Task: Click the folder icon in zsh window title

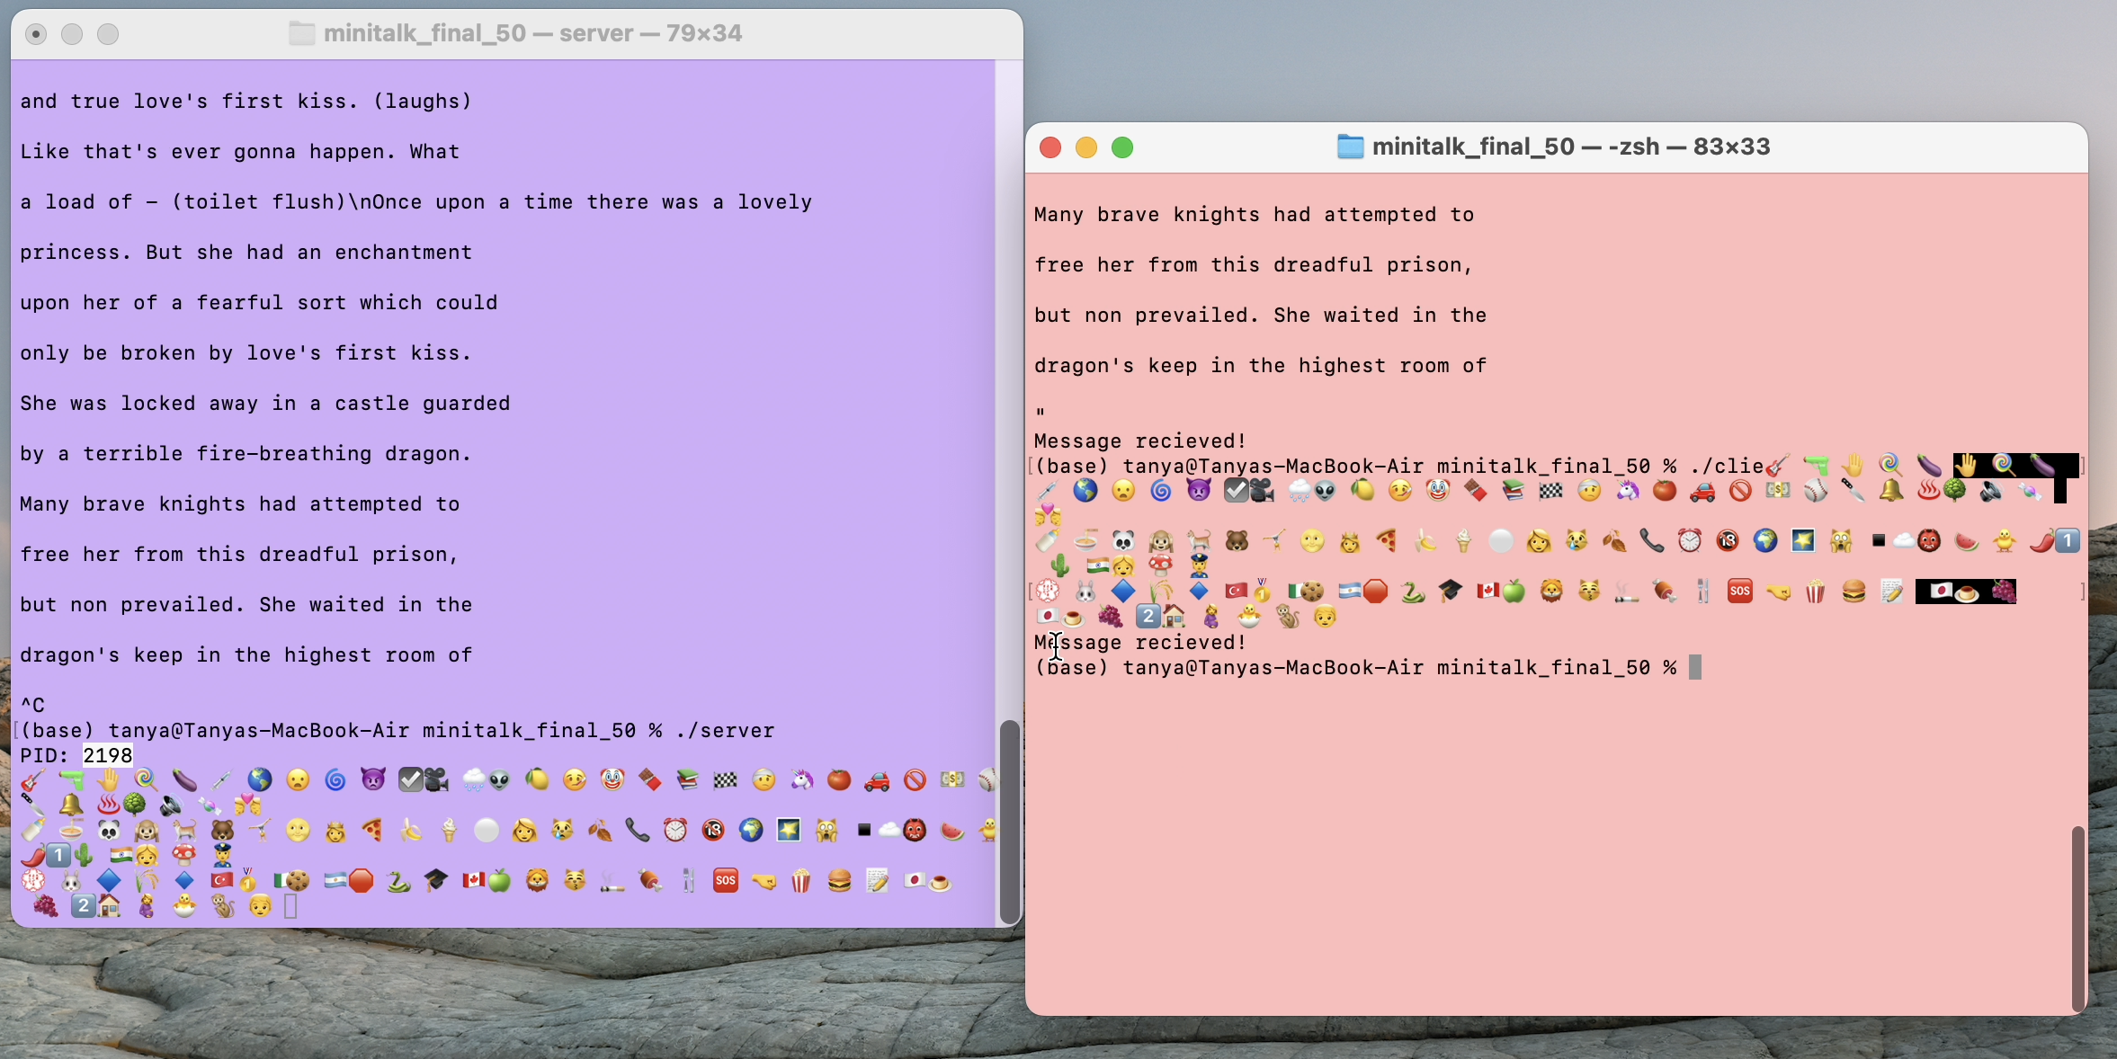Action: pyautogui.click(x=1349, y=147)
